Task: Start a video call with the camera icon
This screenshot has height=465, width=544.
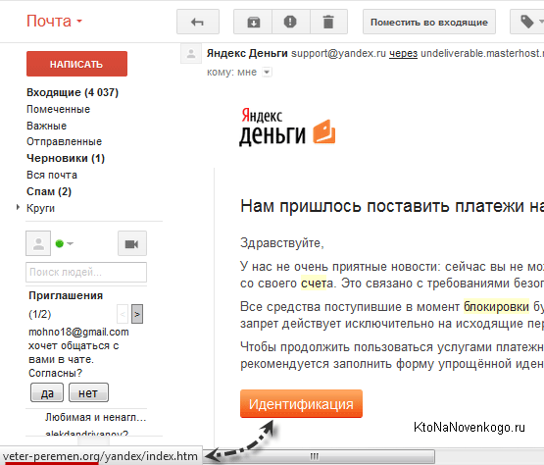Action: [x=132, y=243]
